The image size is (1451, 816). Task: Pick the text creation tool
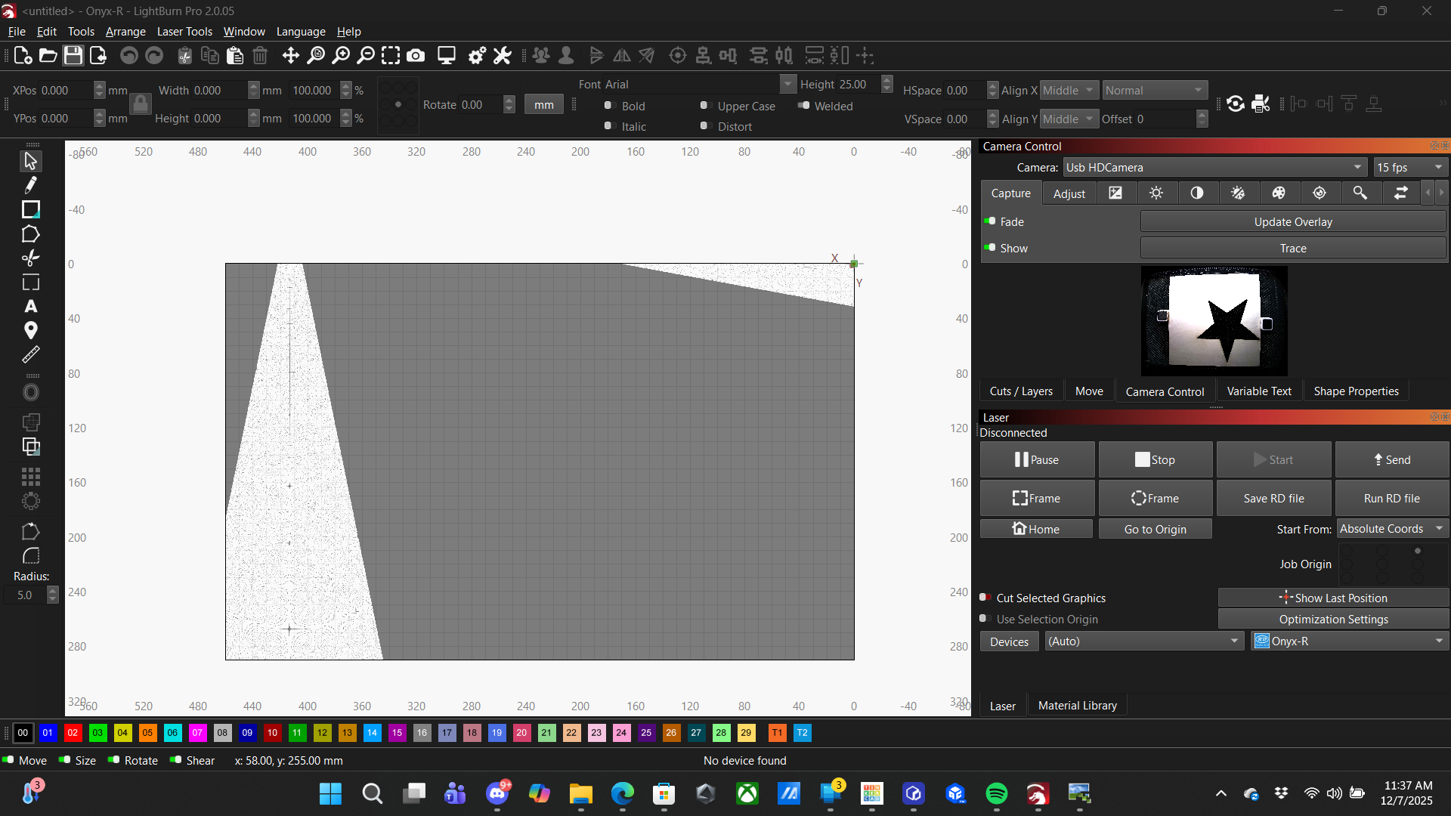(31, 306)
